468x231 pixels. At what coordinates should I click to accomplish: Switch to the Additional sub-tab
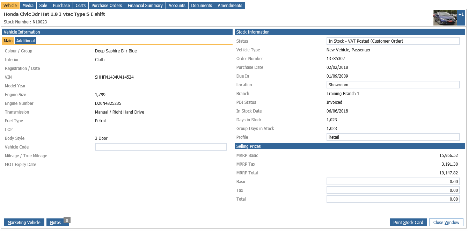point(25,41)
